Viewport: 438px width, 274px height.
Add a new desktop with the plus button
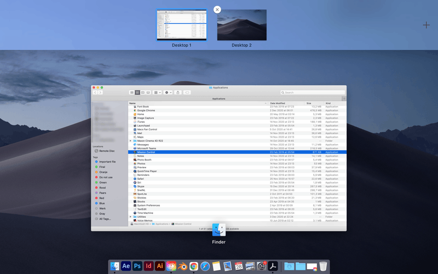tap(426, 25)
